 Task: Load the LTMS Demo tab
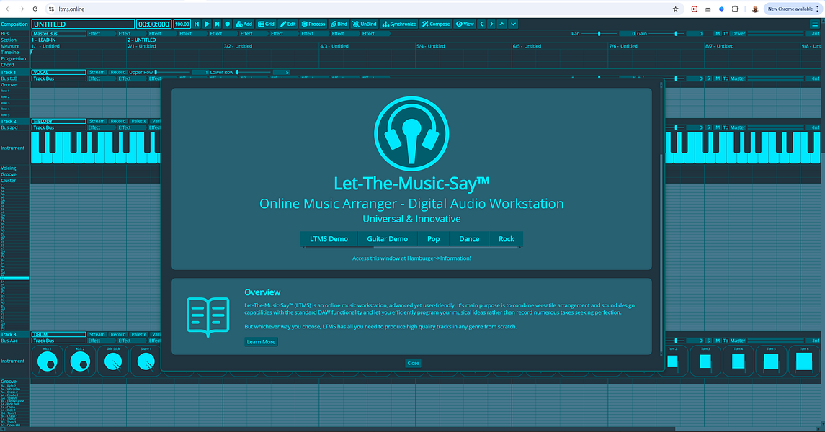329,238
